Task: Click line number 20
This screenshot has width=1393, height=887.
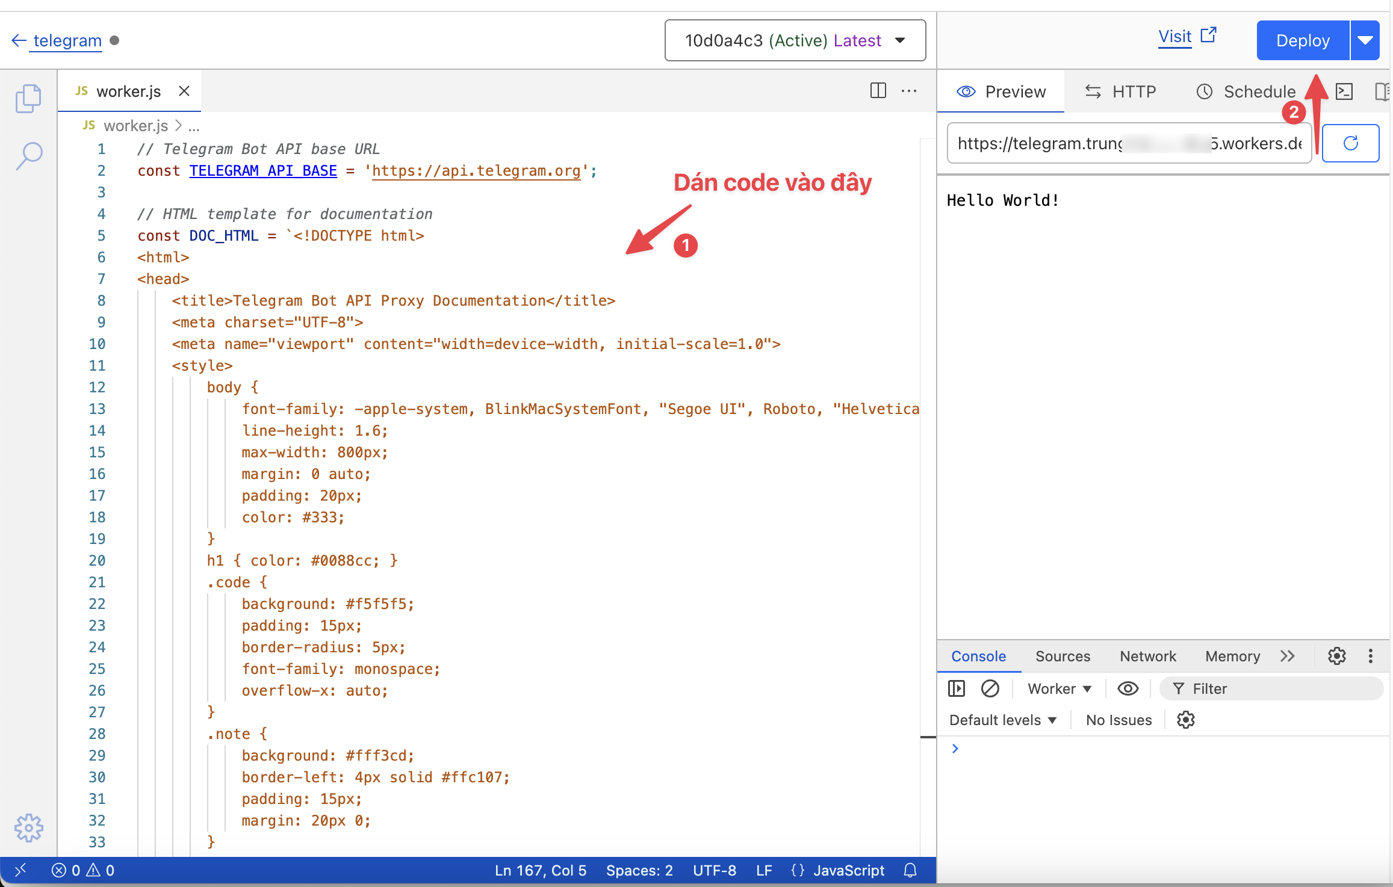Action: [97, 560]
